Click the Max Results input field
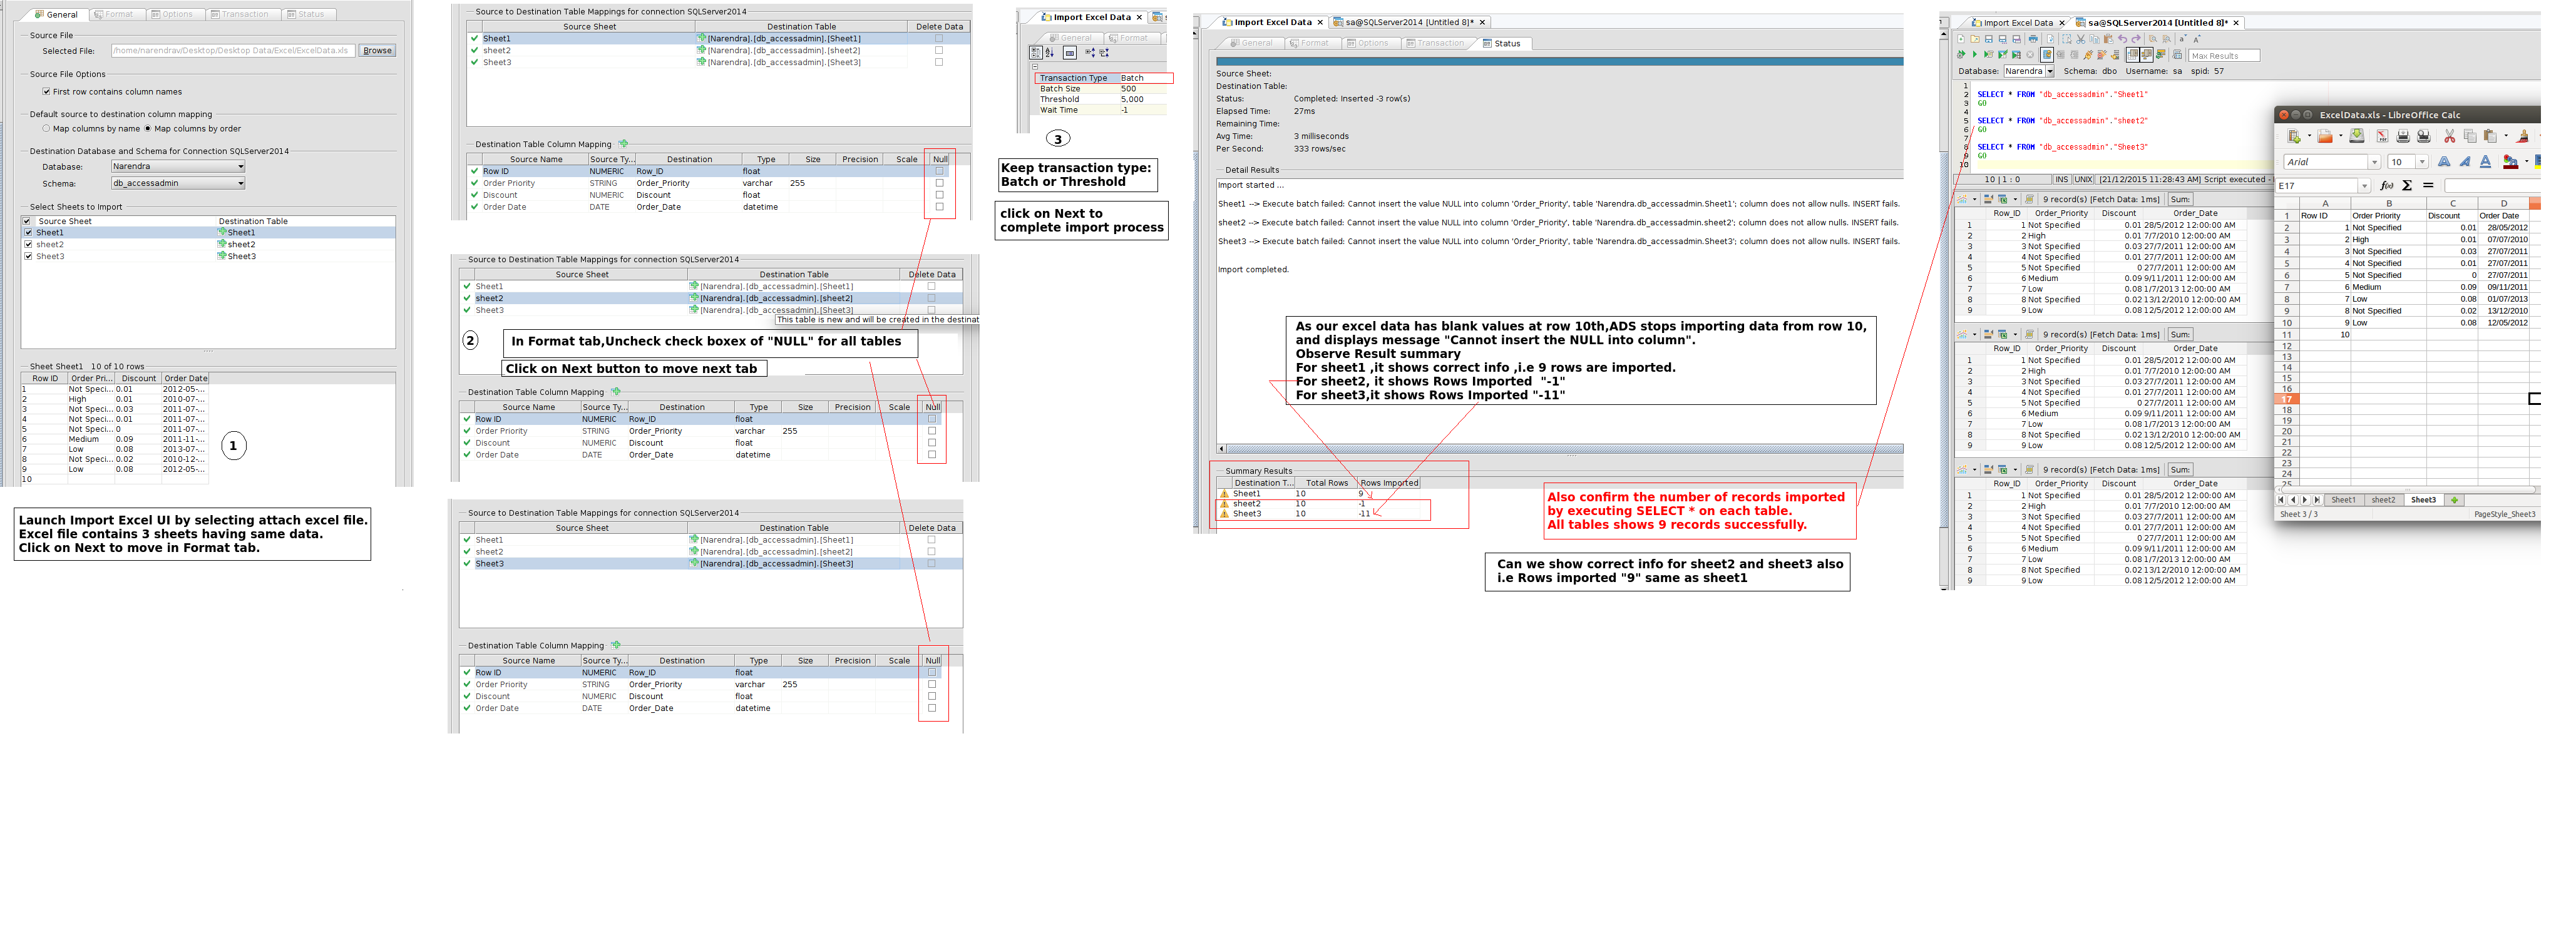2576x925 pixels. (x=2224, y=56)
